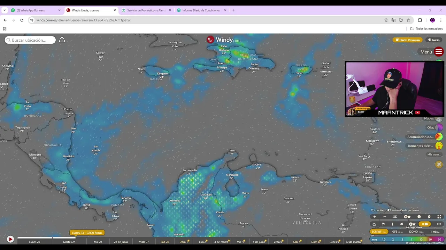Select the Nubes layer icon
This screenshot has width=446, height=250.
[x=439, y=118]
